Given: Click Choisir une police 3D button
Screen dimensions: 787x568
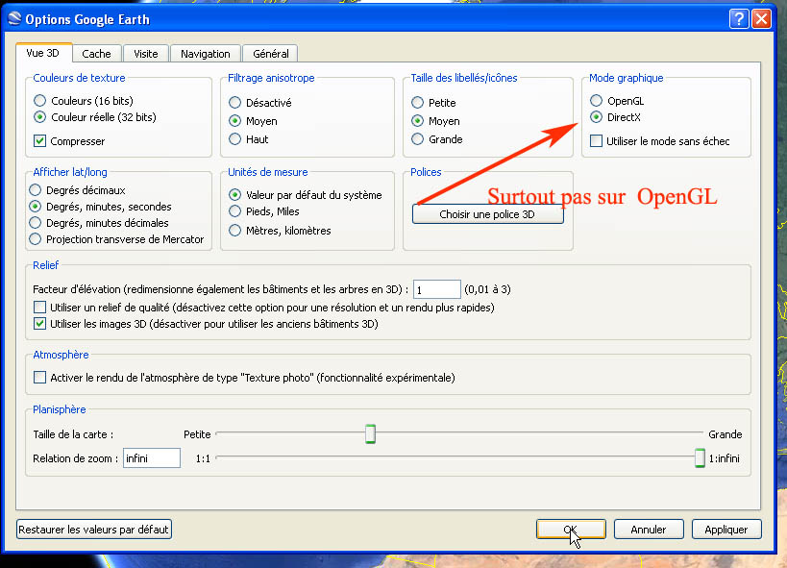Looking at the screenshot, I should 487,214.
